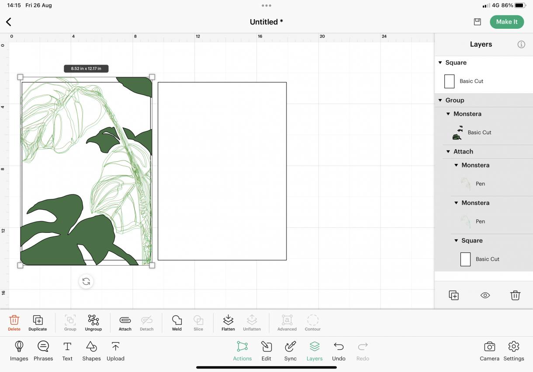Collapse the Monstera Basic Cut sublayer
Screen dimensions: 533x372
point(448,114)
